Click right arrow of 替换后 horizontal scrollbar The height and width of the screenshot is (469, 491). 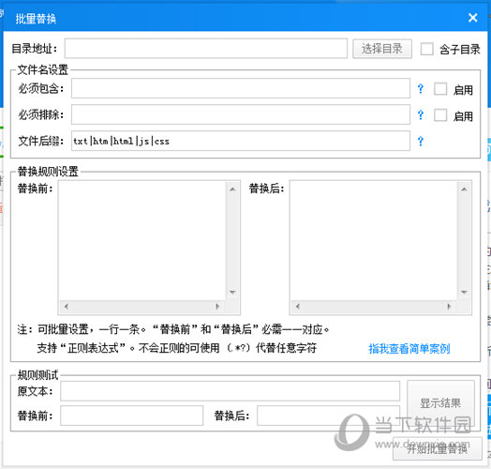click(449, 307)
